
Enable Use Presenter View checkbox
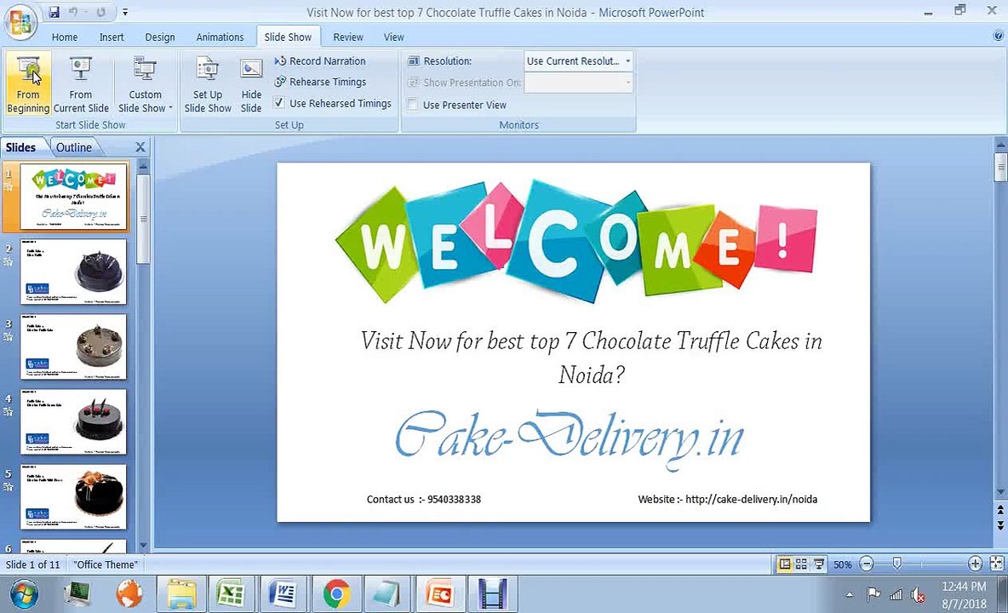(413, 105)
